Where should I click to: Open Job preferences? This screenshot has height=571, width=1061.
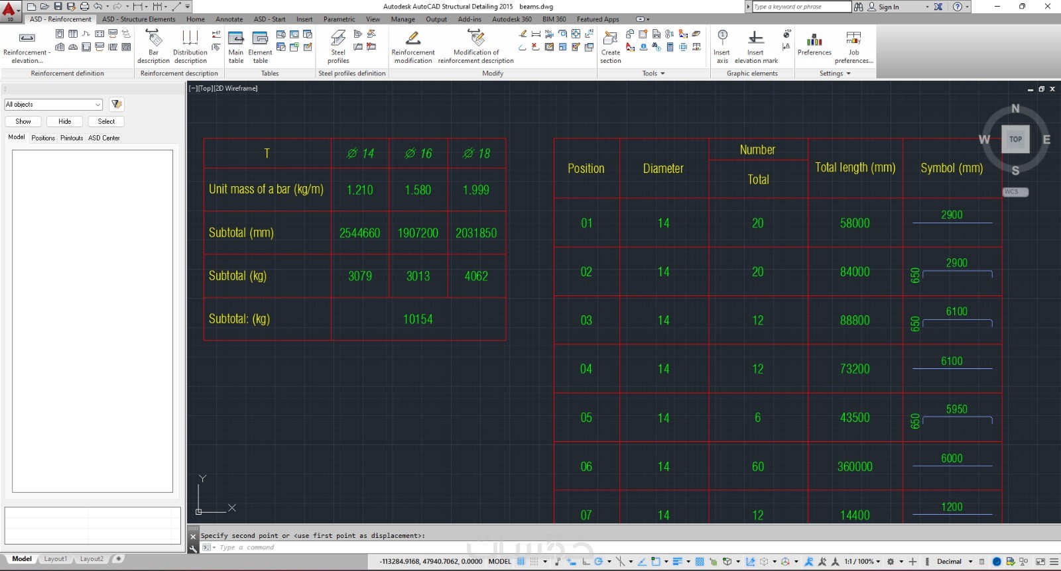click(x=853, y=46)
